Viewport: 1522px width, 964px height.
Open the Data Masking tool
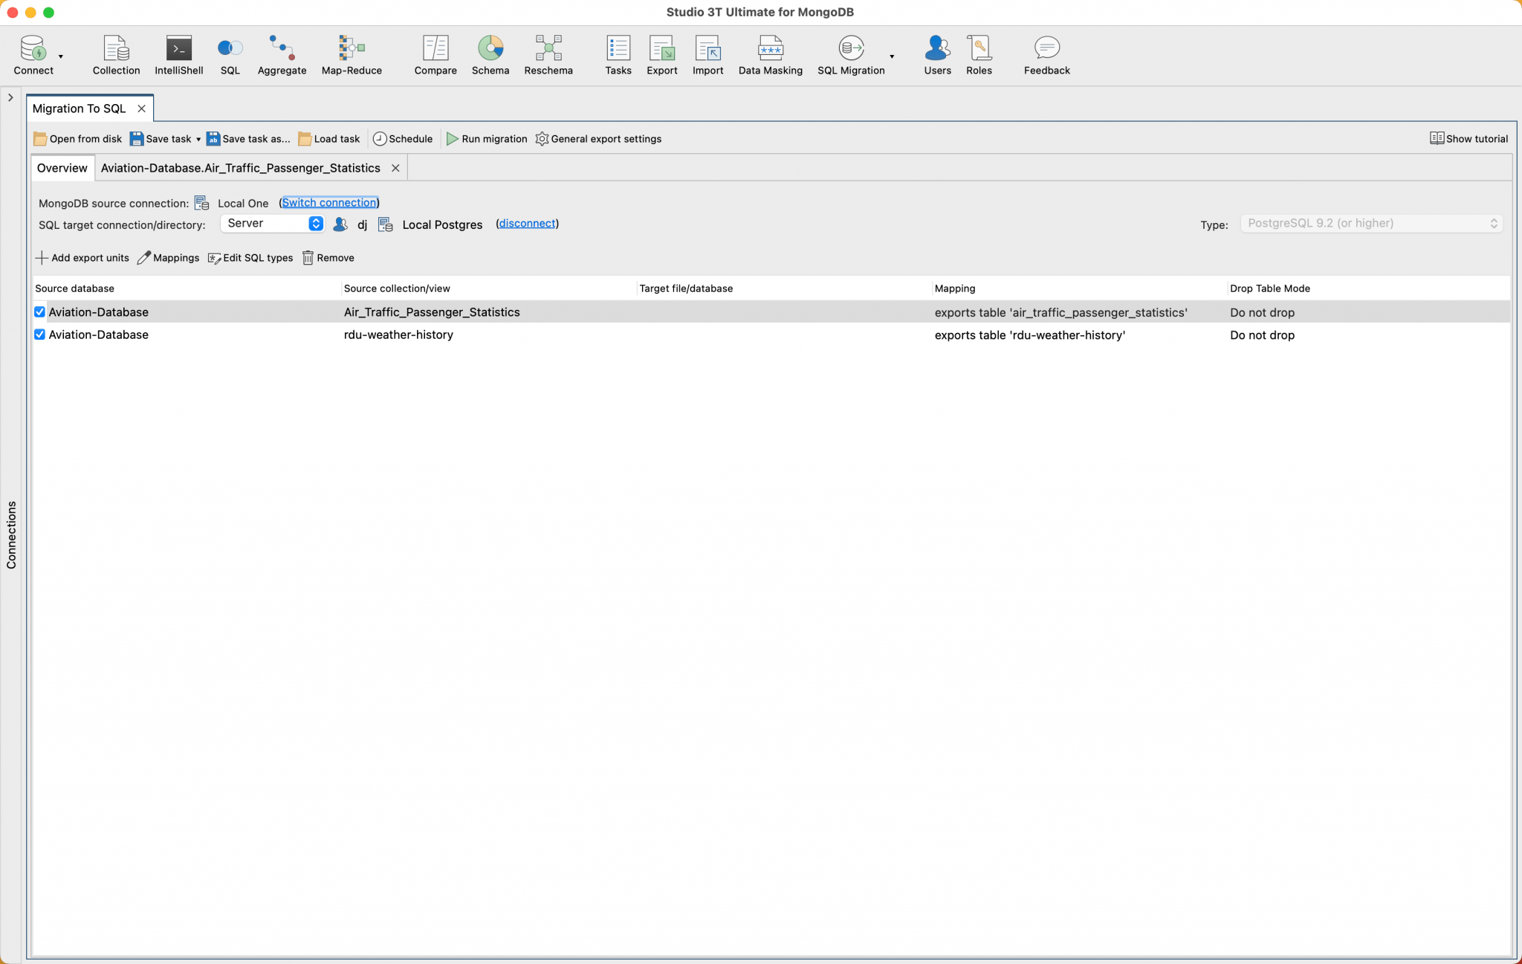[x=770, y=54]
